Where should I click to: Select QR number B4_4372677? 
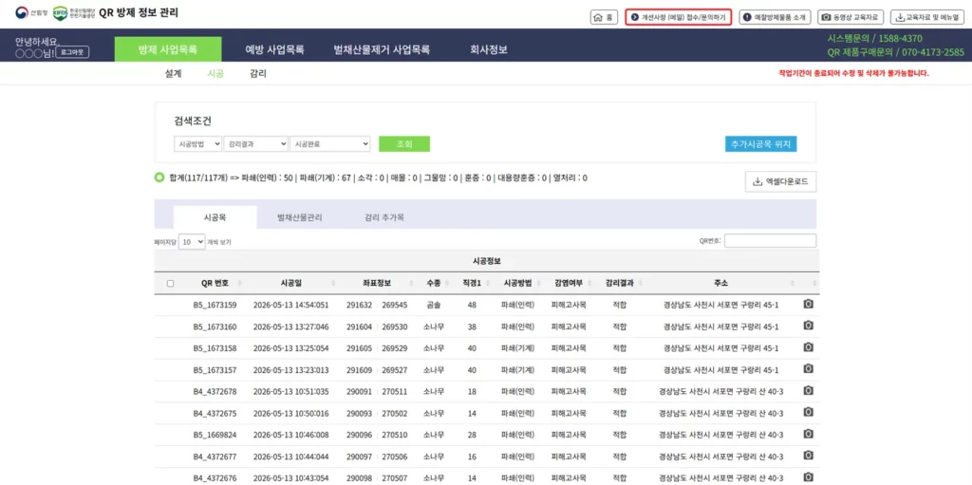tap(215, 457)
